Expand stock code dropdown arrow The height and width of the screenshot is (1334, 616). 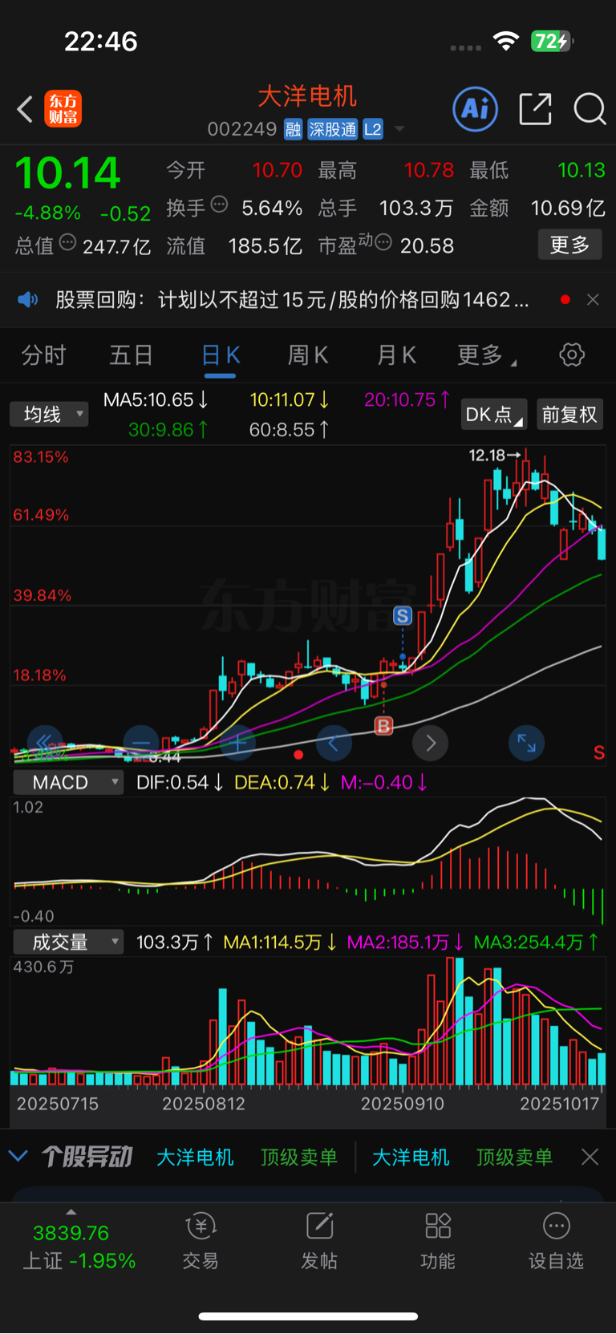point(399,129)
